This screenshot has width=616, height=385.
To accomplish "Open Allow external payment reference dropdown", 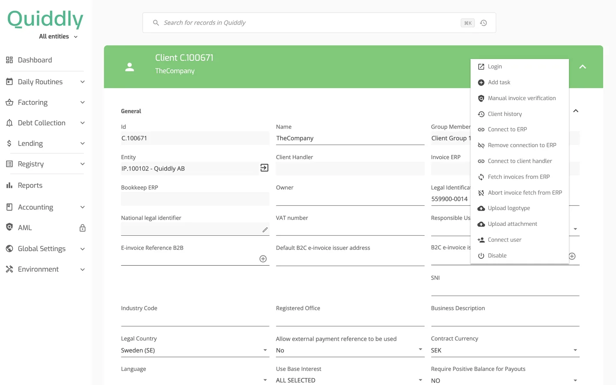I will [x=350, y=350].
